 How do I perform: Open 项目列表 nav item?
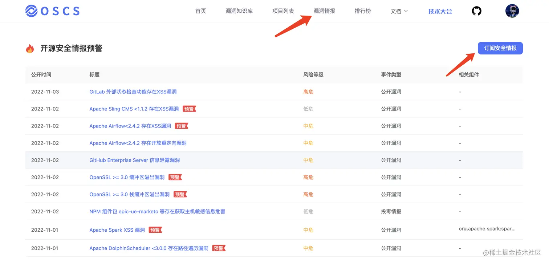coord(283,11)
